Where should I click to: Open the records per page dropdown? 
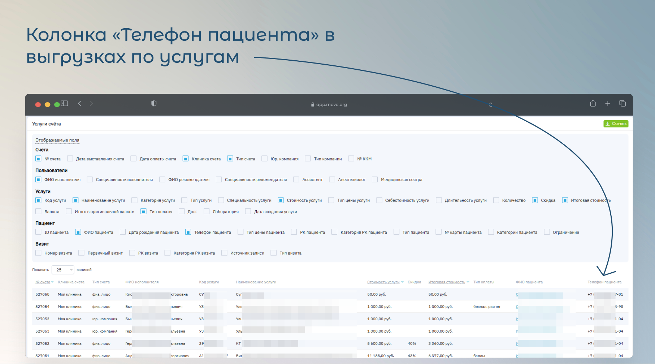coord(63,270)
